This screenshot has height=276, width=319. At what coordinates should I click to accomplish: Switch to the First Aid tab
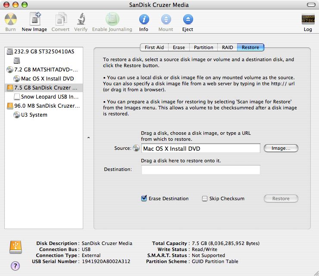(154, 47)
